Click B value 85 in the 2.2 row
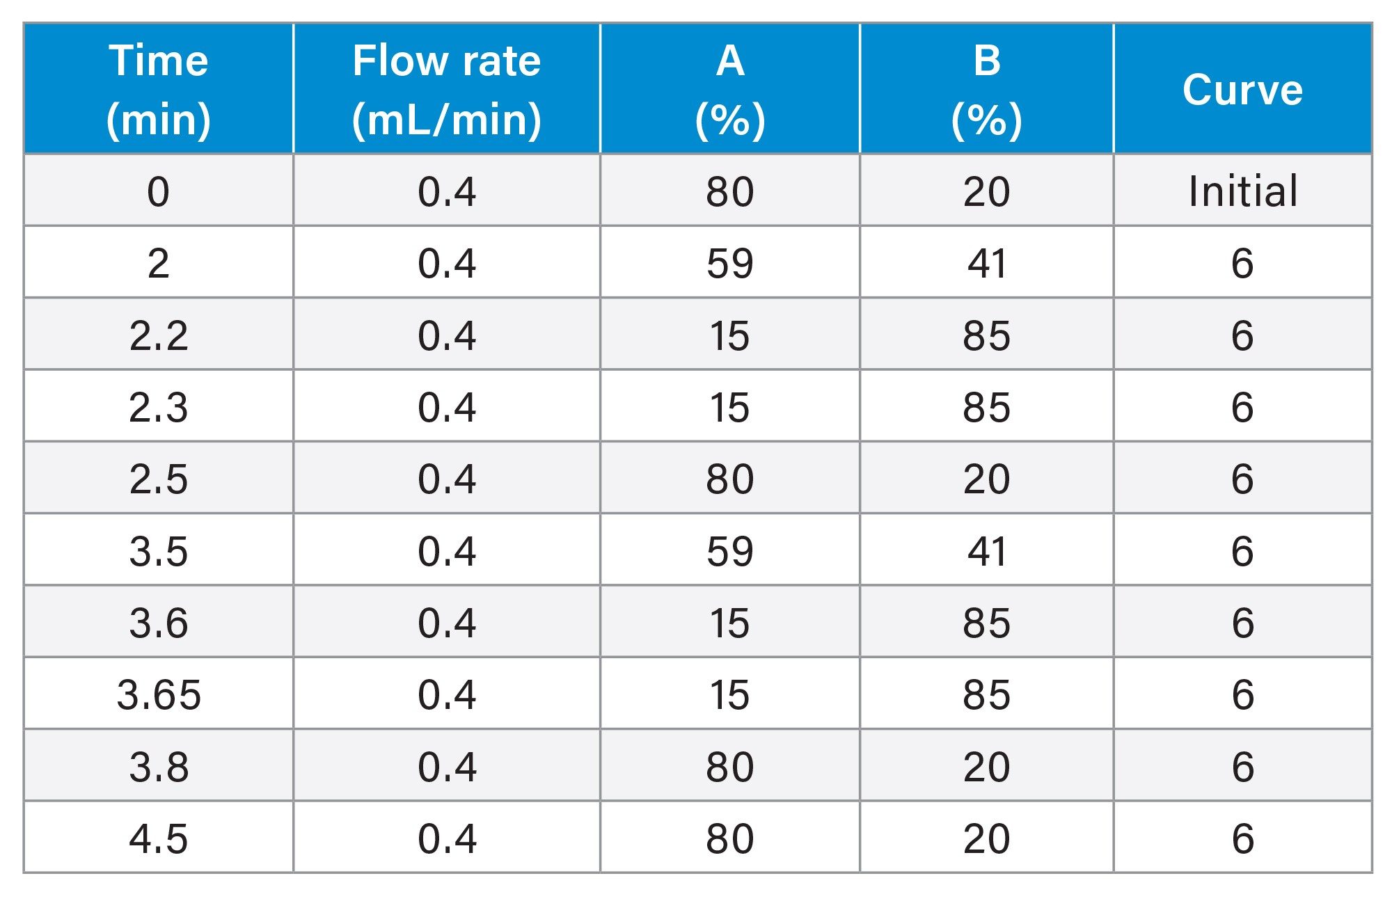 coord(986,334)
